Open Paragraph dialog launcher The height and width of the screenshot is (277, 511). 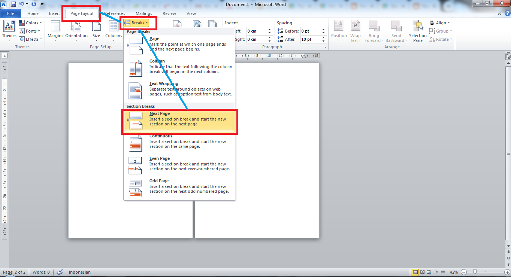tap(324, 47)
